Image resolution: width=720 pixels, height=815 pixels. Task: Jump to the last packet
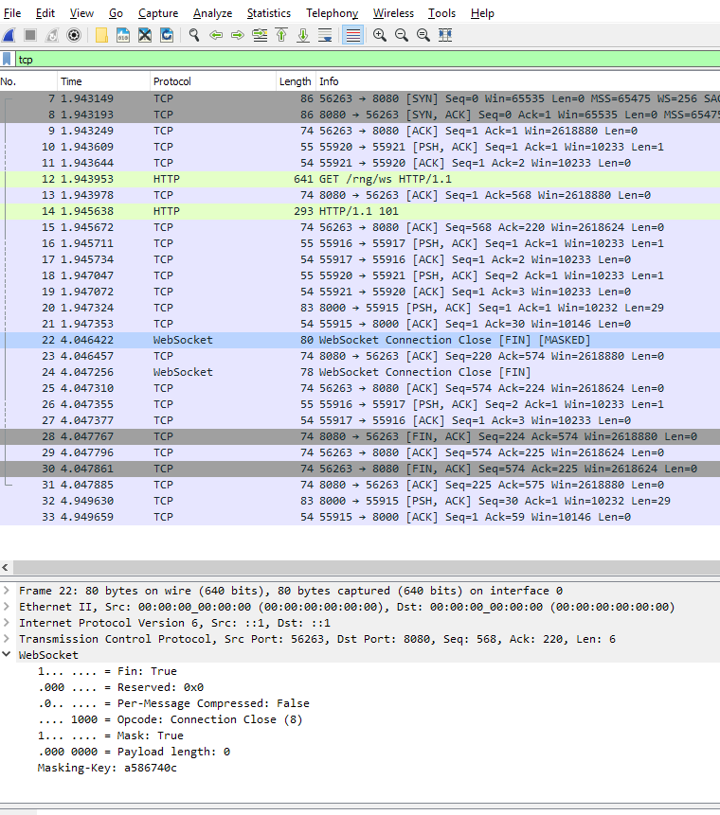303,35
